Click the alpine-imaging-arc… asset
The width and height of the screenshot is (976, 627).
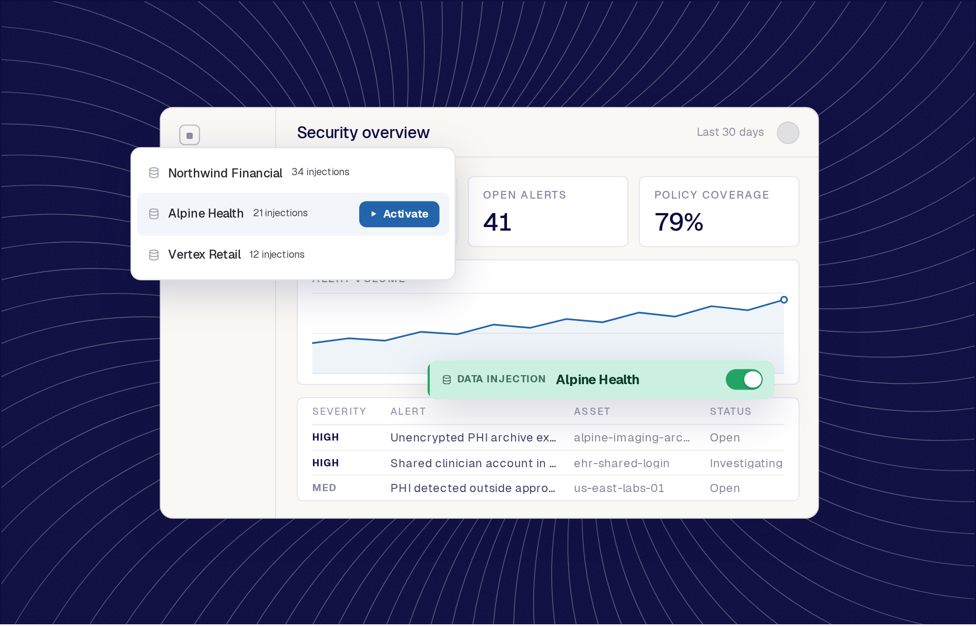632,438
